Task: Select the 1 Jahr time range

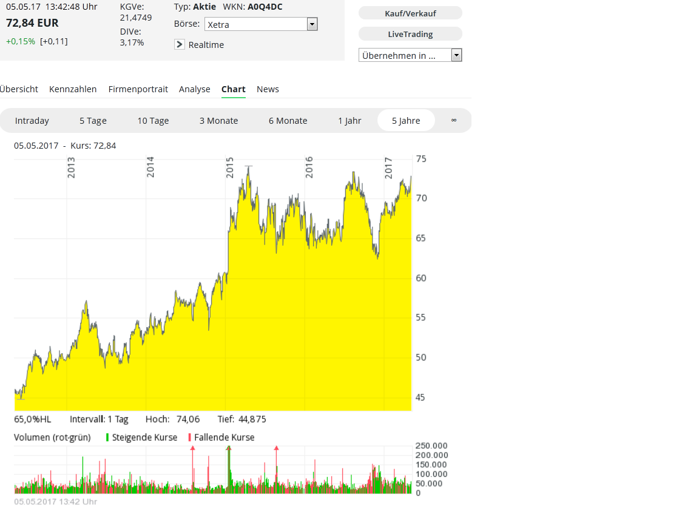Action: coord(349,121)
